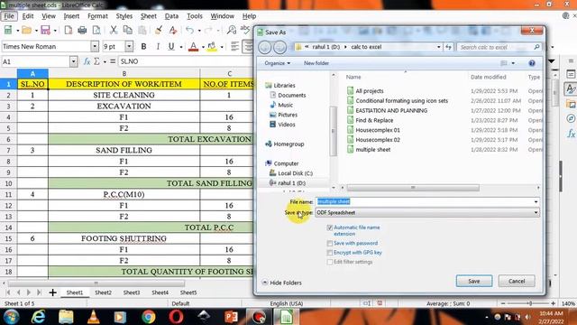Image resolution: width=577 pixels, height=325 pixels.
Task: Open sidebar Navigator compass icon
Action: click(x=571, y=118)
